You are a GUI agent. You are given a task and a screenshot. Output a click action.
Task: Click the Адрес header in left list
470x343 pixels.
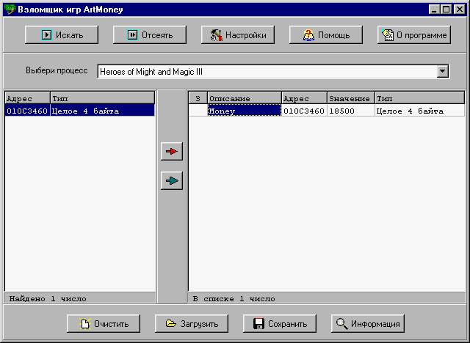26,98
